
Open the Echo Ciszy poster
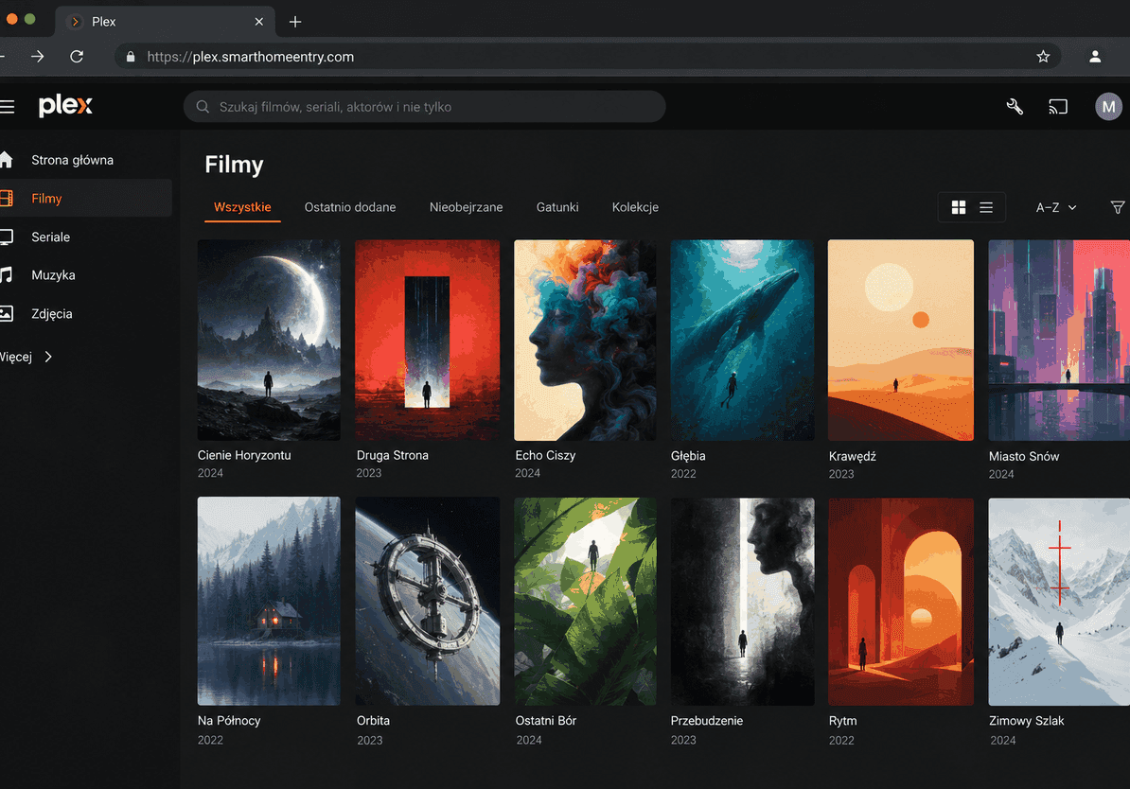click(x=585, y=340)
